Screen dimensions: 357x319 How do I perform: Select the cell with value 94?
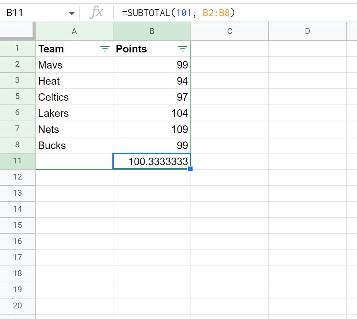152,81
